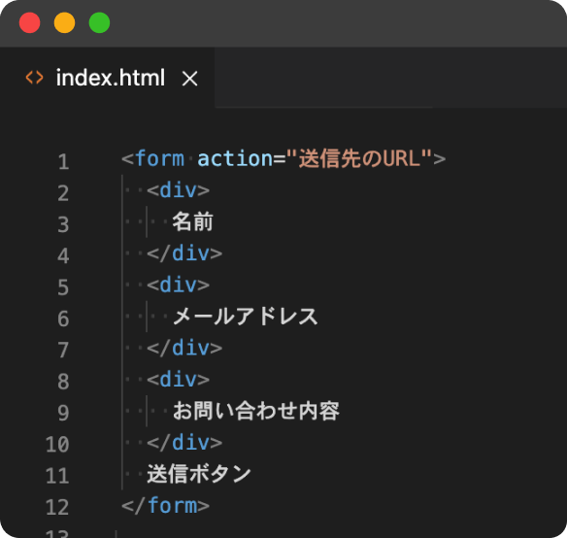This screenshot has height=538, width=567.
Task: Click the opening form tag name on line 1
Action: (x=159, y=158)
